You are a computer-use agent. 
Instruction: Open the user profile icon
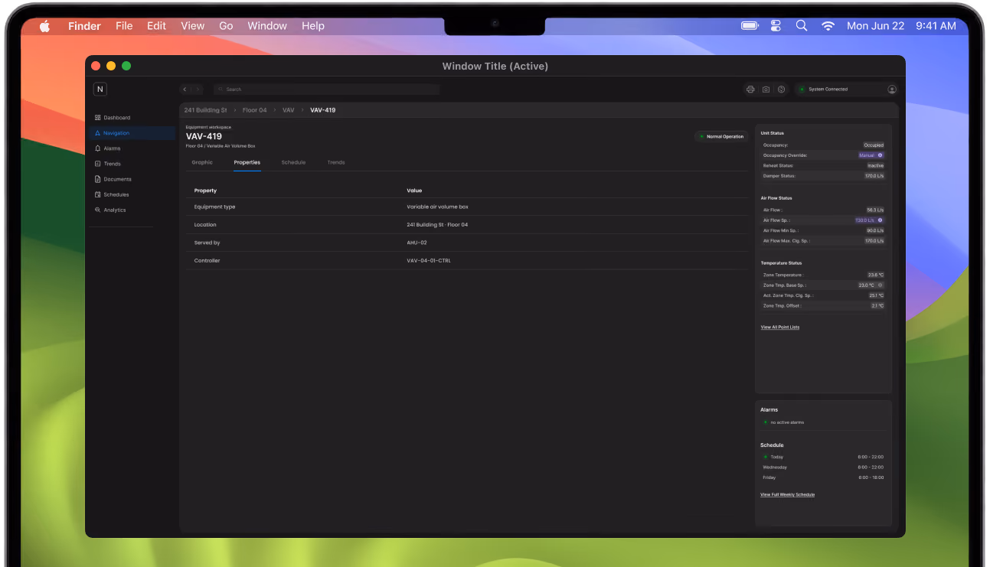coord(892,90)
